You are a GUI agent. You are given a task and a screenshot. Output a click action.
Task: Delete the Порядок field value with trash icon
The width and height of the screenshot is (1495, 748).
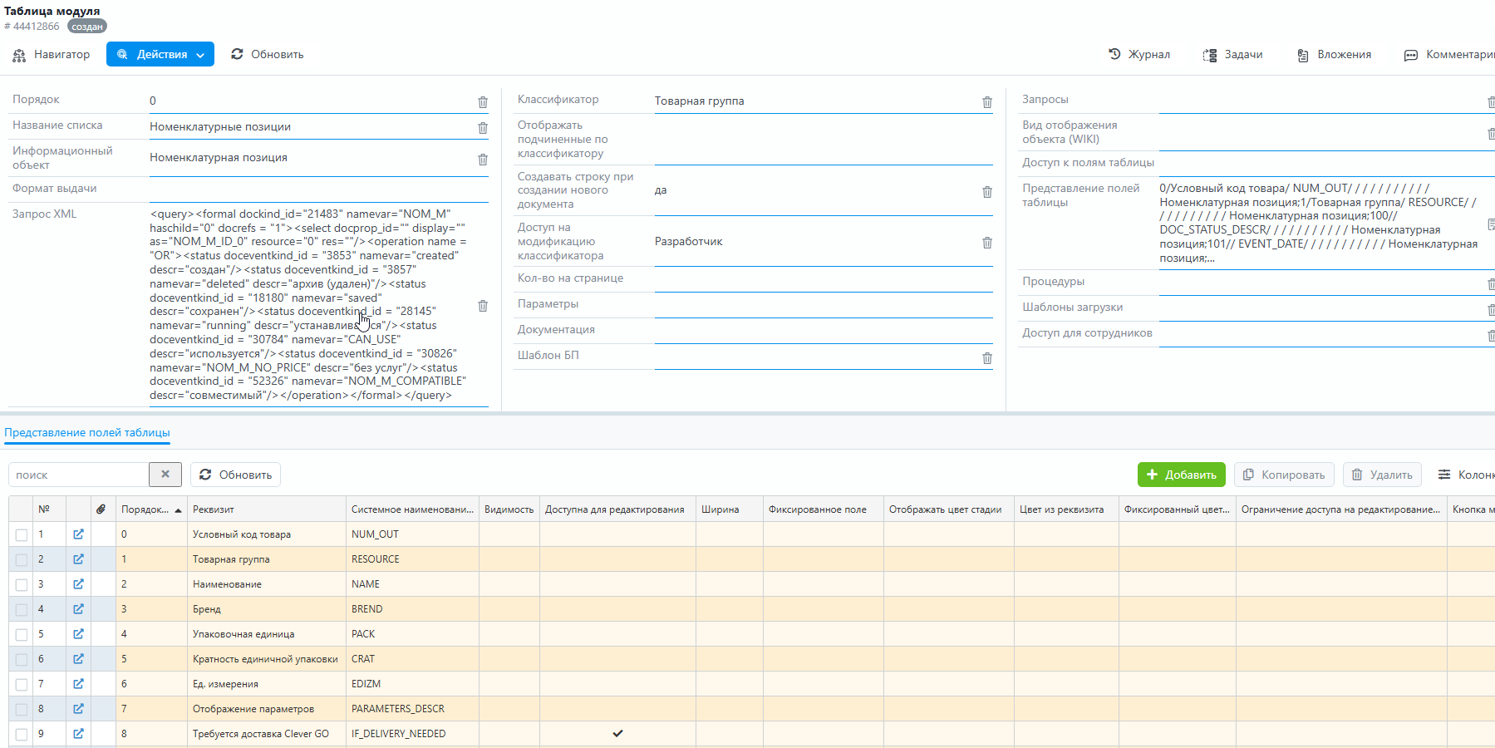coord(483,102)
